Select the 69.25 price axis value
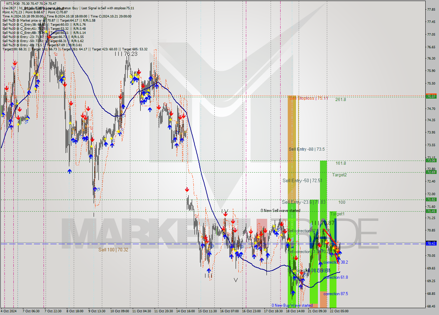The height and width of the screenshot is (315, 439). click(x=431, y=281)
